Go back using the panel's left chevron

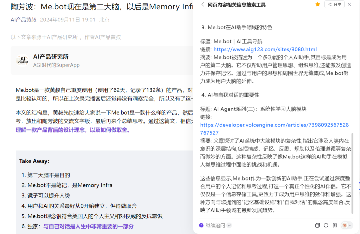[203, 4]
